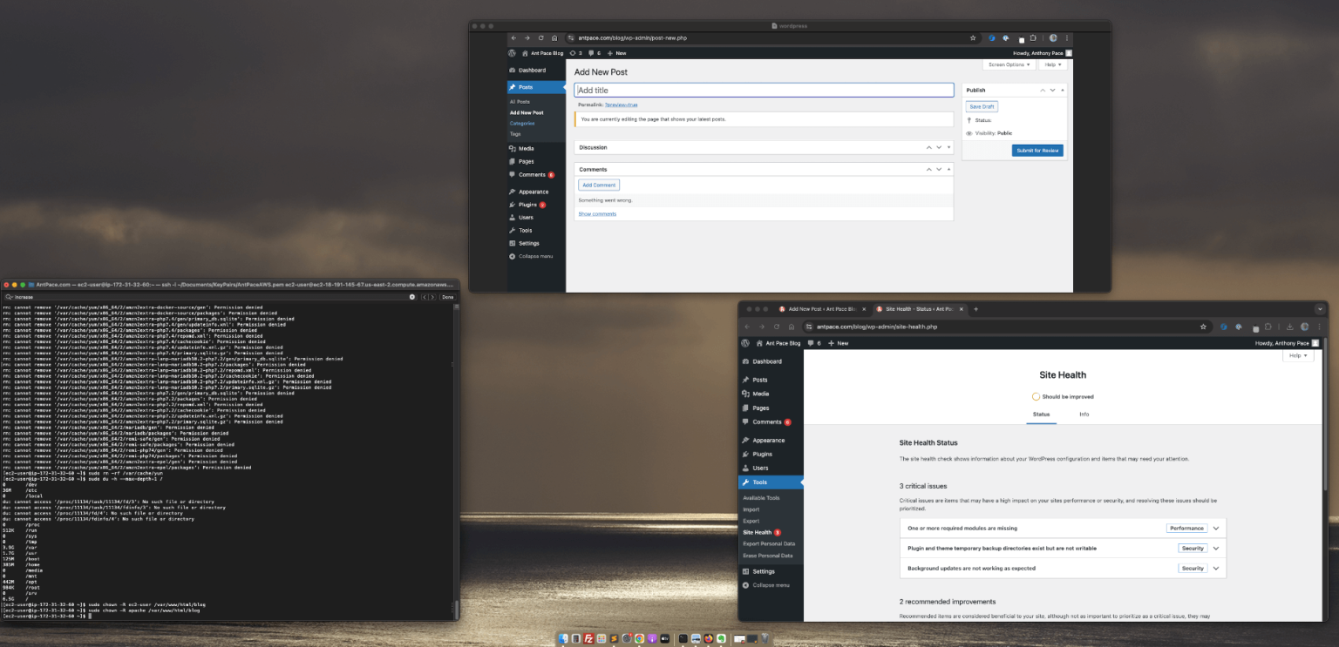1339x647 pixels.
Task: Collapse the Discussion panel
Action: [x=949, y=146]
